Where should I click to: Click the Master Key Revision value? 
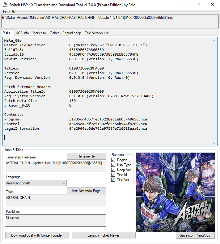(108, 45)
